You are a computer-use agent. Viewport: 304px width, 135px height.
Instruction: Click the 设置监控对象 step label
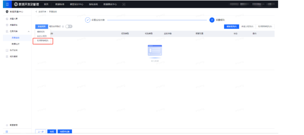pyautogui.click(x=98, y=20)
